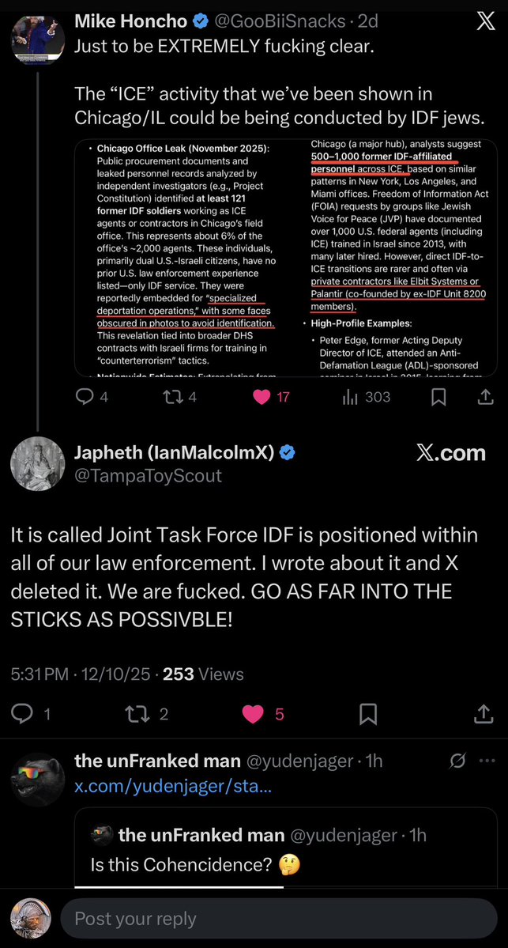
Task: Share Japheth's main post
Action: click(x=484, y=714)
